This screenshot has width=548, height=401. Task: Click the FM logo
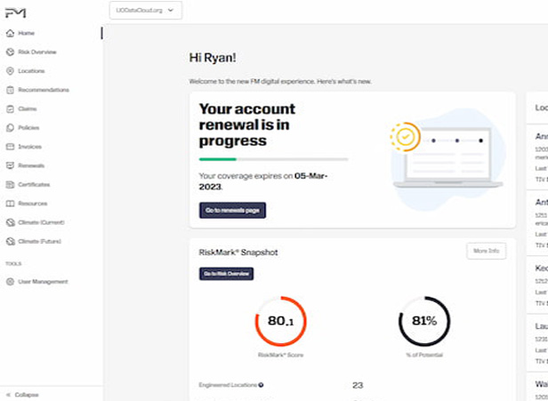[15, 11]
